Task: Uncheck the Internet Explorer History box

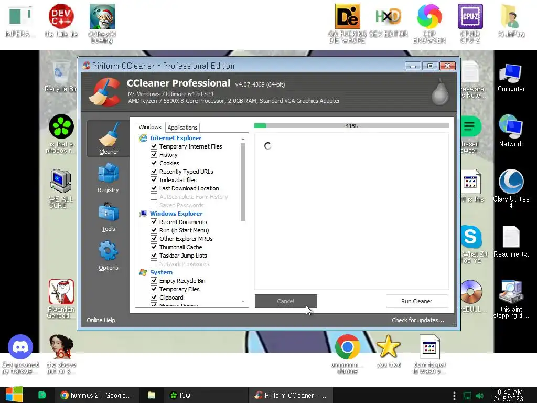Action: (154, 155)
